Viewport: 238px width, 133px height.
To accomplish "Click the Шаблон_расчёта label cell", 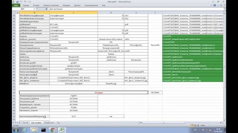I will [x=34, y=39].
